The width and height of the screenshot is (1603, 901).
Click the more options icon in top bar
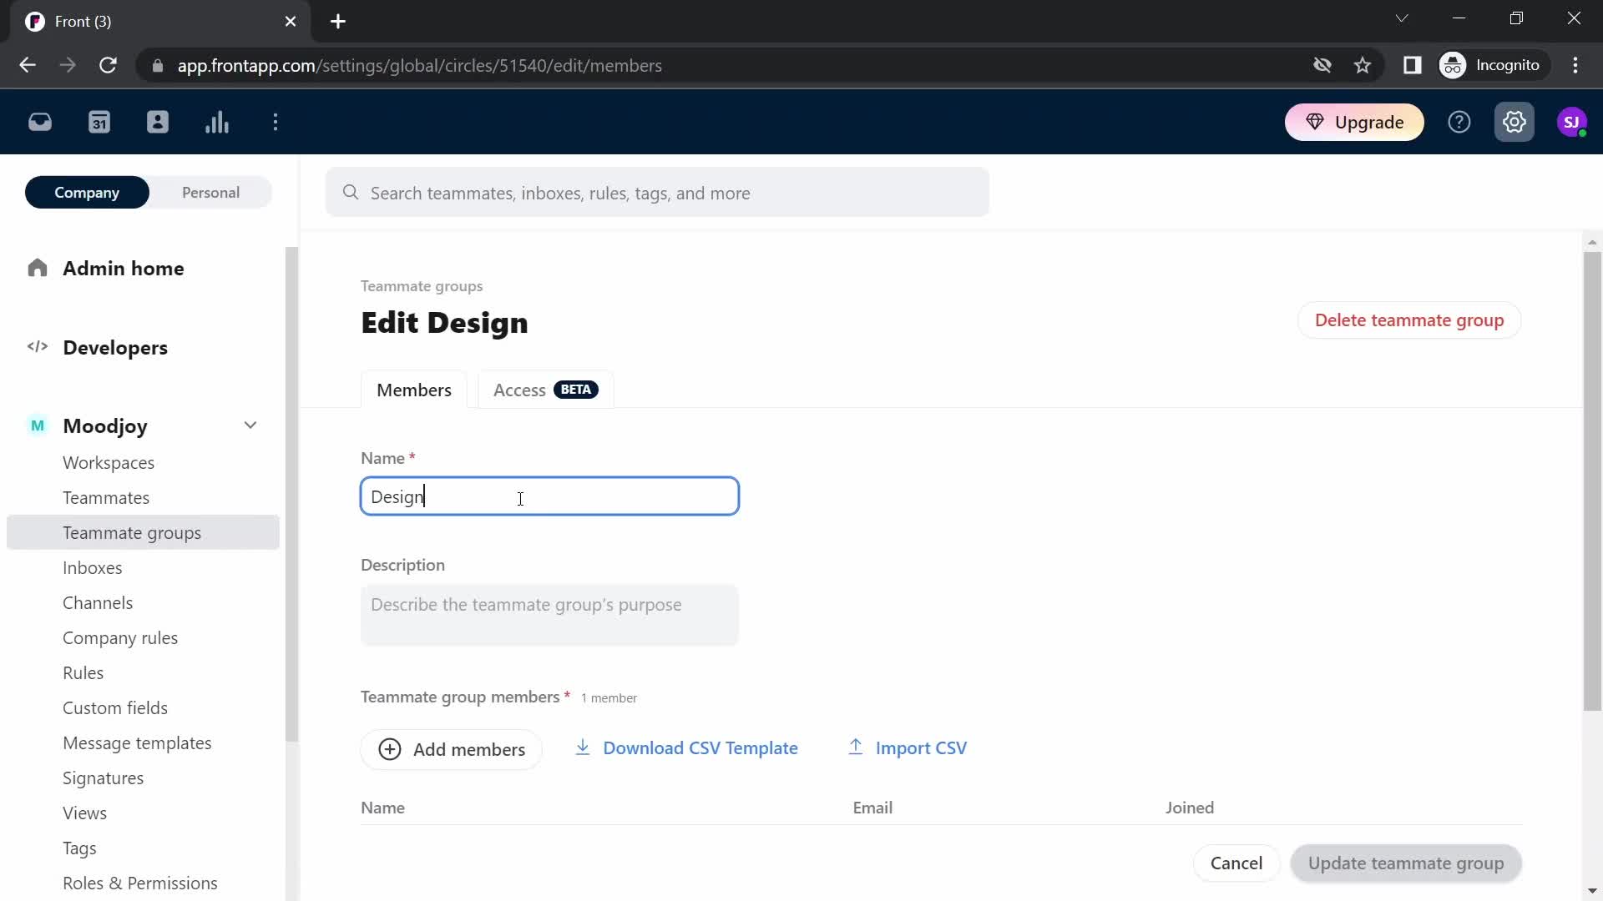coord(276,122)
